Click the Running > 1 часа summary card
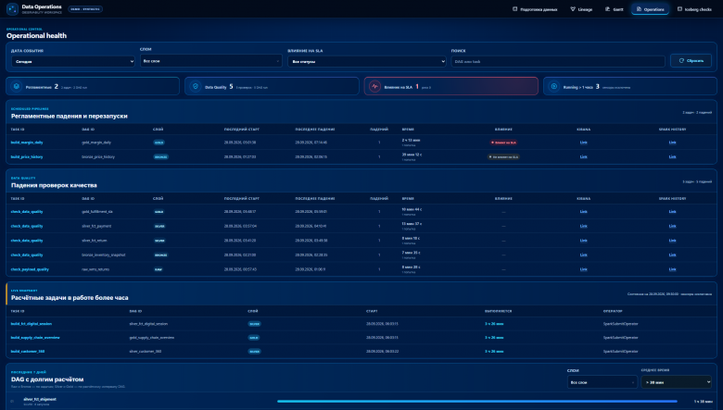The image size is (723, 410). (x=630, y=86)
